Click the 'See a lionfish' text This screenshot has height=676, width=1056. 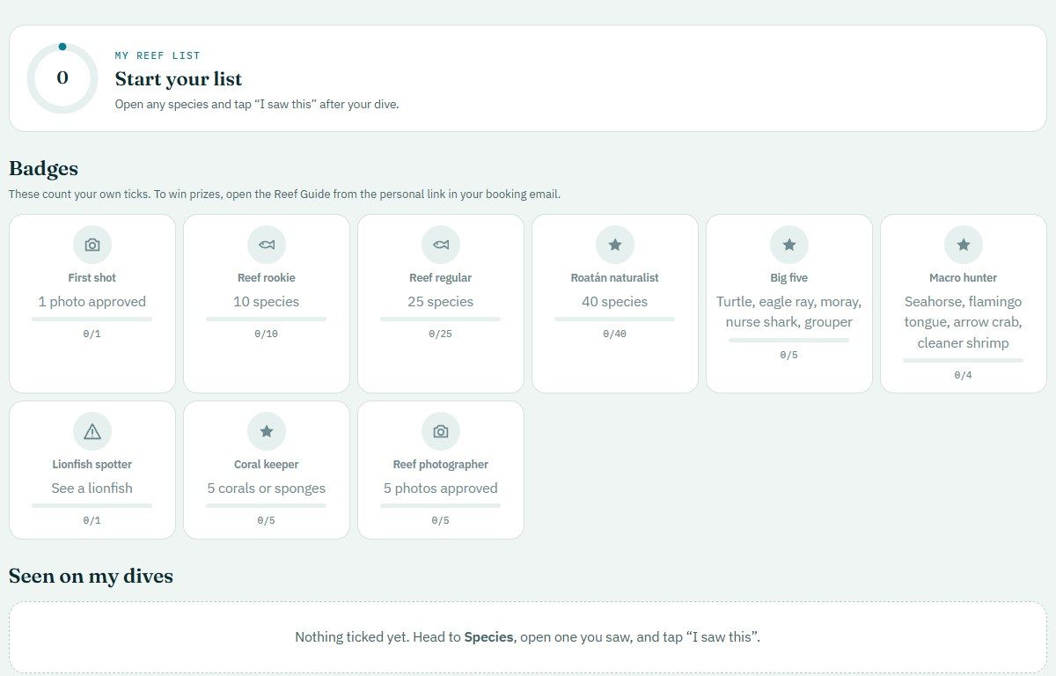coord(92,488)
